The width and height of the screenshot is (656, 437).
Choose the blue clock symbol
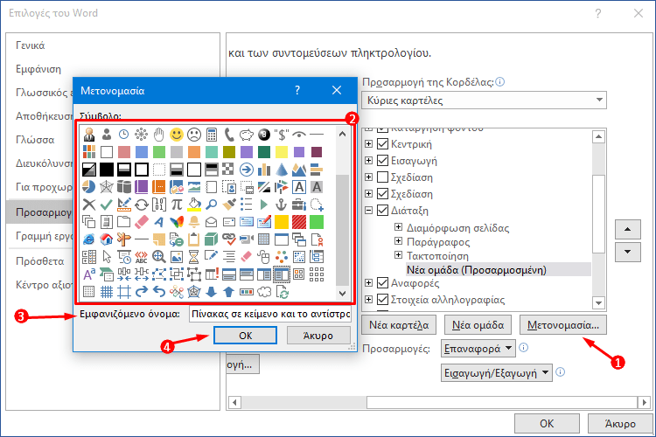pyautogui.click(x=124, y=135)
